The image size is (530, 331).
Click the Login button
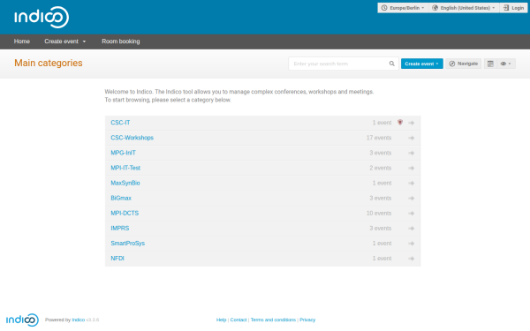pyautogui.click(x=513, y=8)
